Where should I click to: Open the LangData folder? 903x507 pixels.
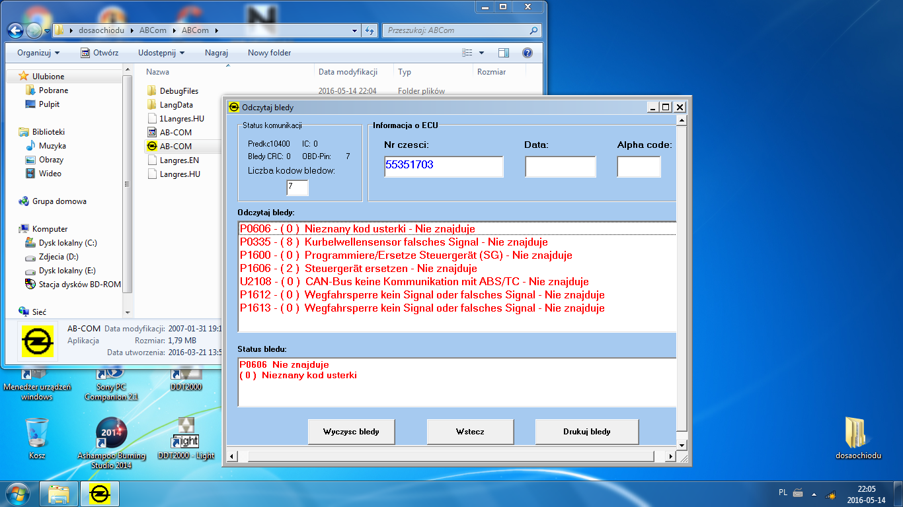click(x=176, y=105)
